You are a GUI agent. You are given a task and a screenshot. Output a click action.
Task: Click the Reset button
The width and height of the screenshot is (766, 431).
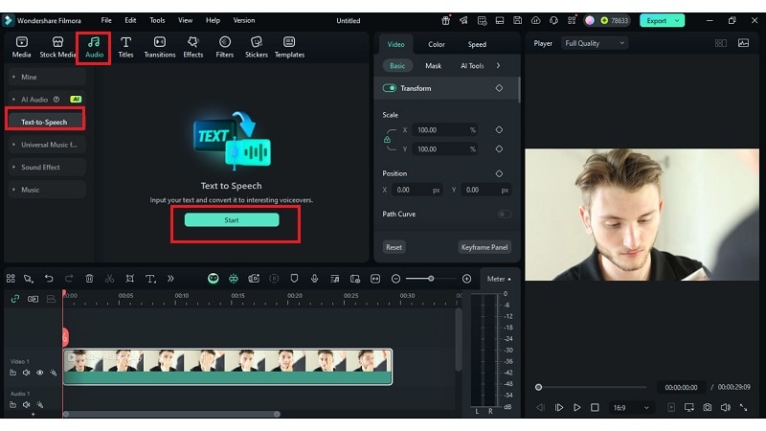point(394,247)
